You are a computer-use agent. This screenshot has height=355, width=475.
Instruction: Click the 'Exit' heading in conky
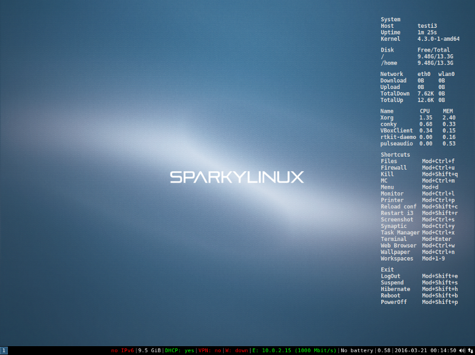click(387, 270)
